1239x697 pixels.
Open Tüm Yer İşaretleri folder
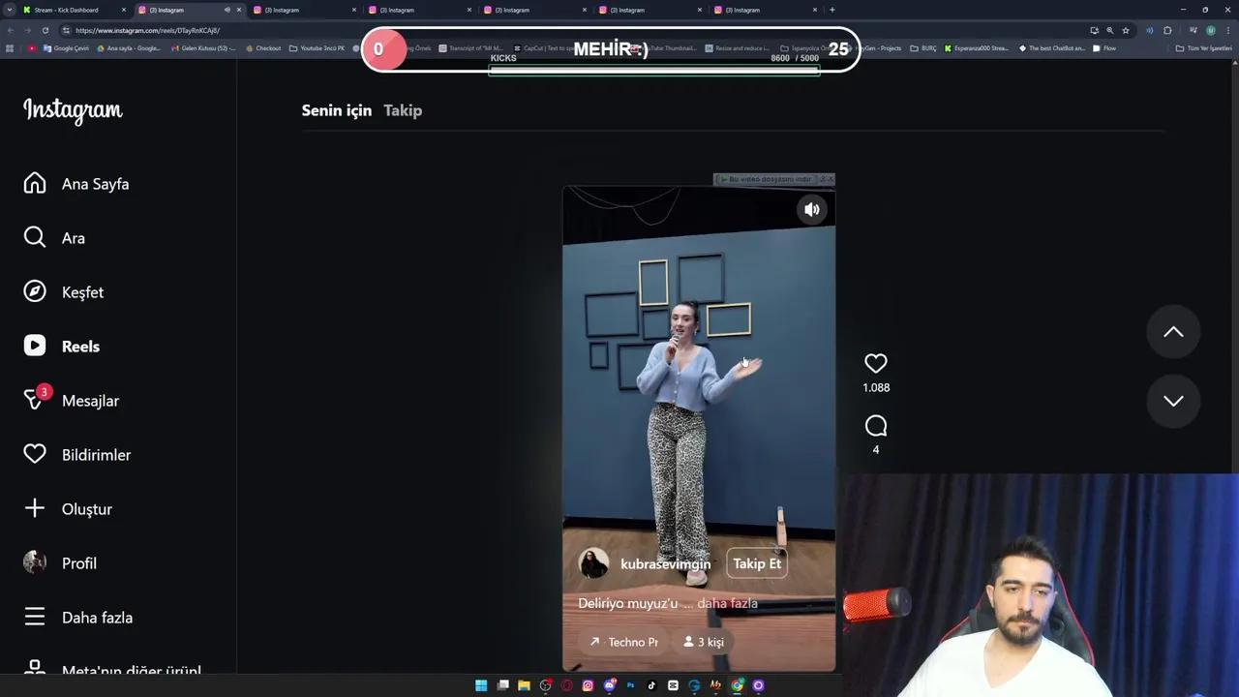tap(1203, 48)
